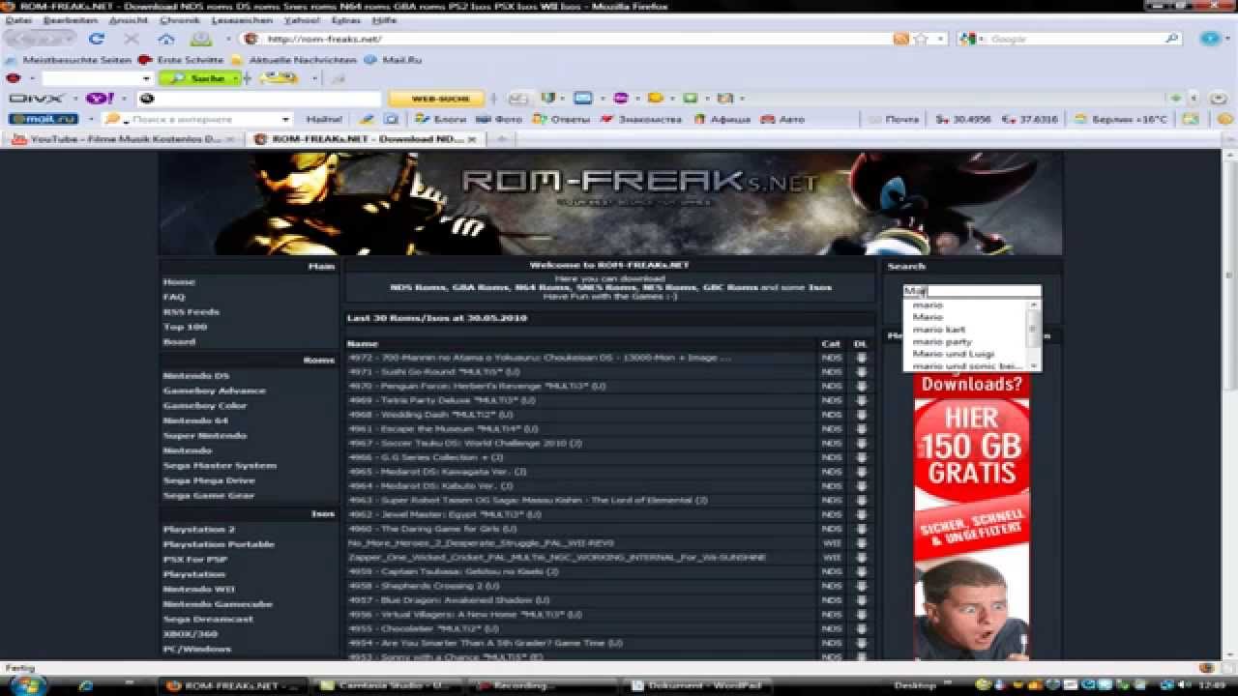Click the Авто toolbar item
The height and width of the screenshot is (696, 1238).
click(782, 119)
